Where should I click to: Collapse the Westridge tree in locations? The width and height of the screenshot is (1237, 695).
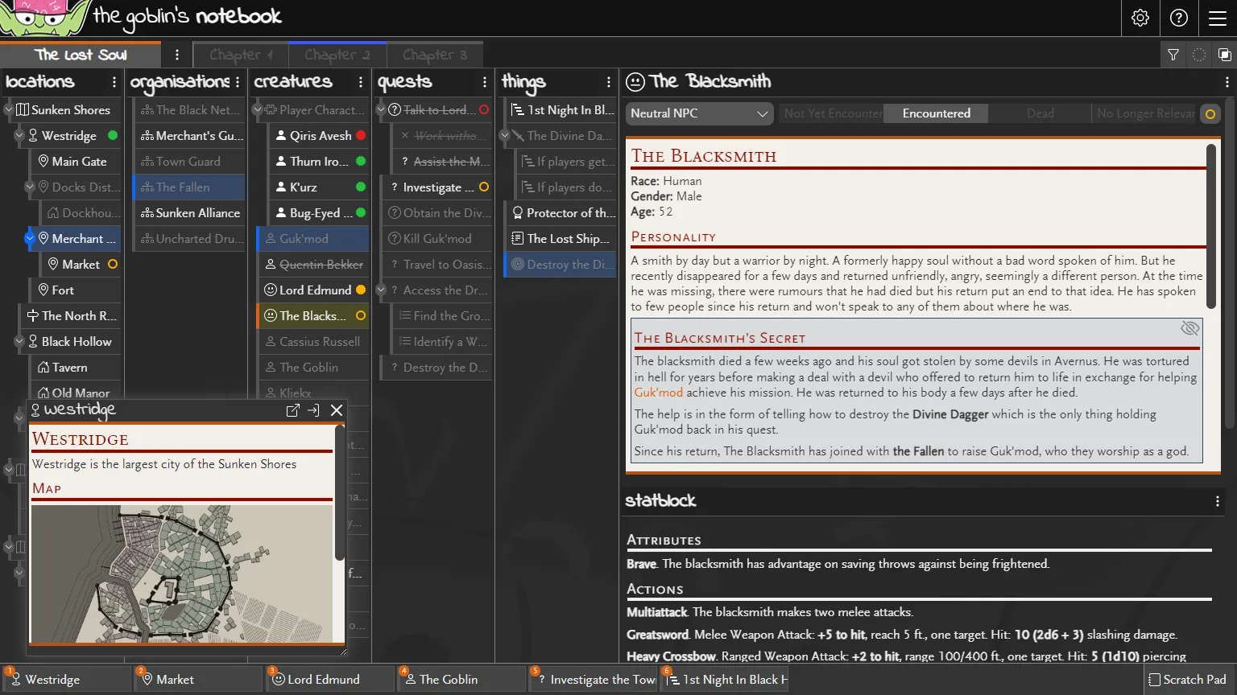click(x=18, y=135)
